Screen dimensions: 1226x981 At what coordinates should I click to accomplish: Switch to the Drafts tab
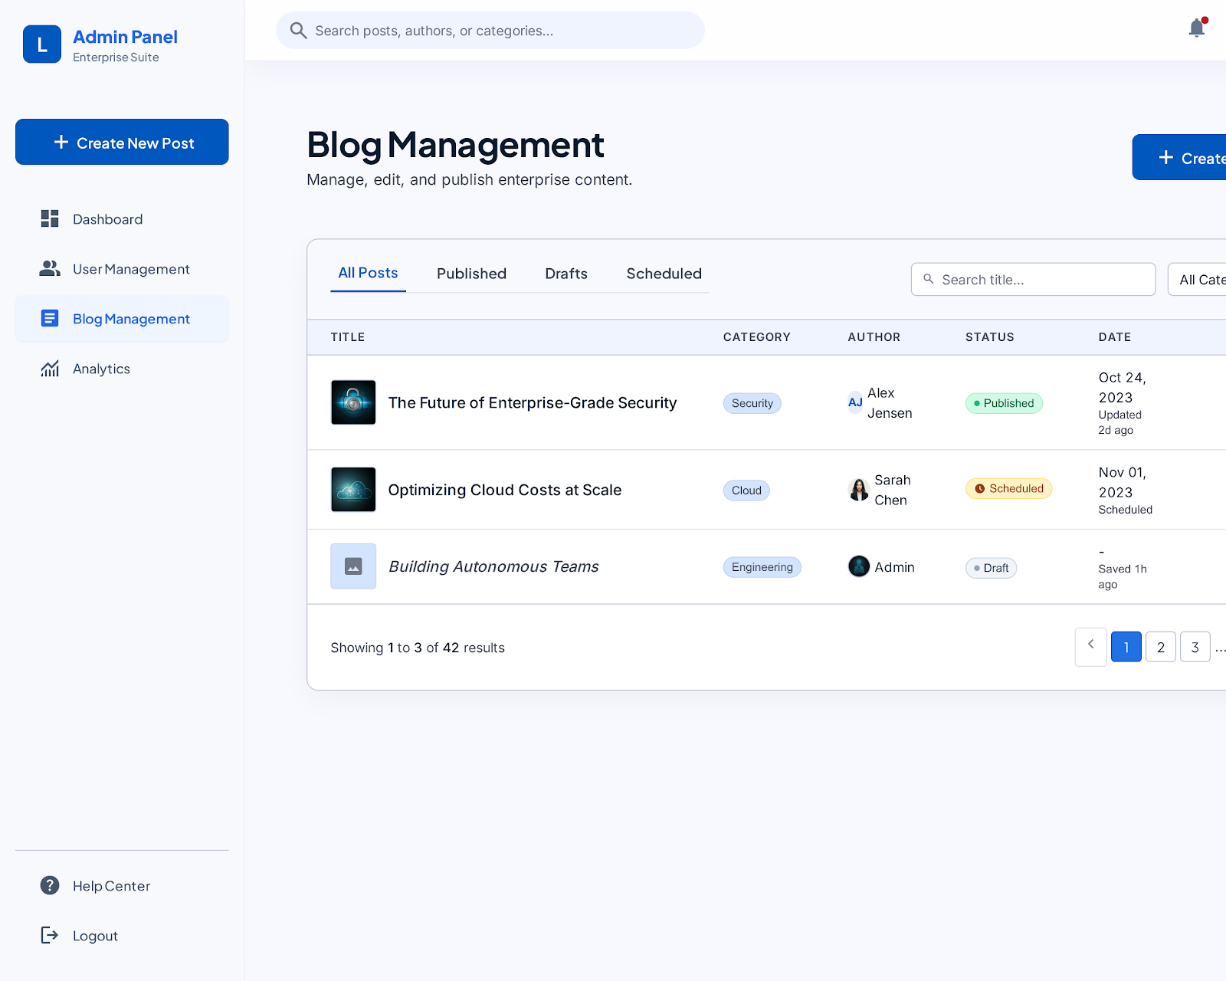tap(566, 274)
